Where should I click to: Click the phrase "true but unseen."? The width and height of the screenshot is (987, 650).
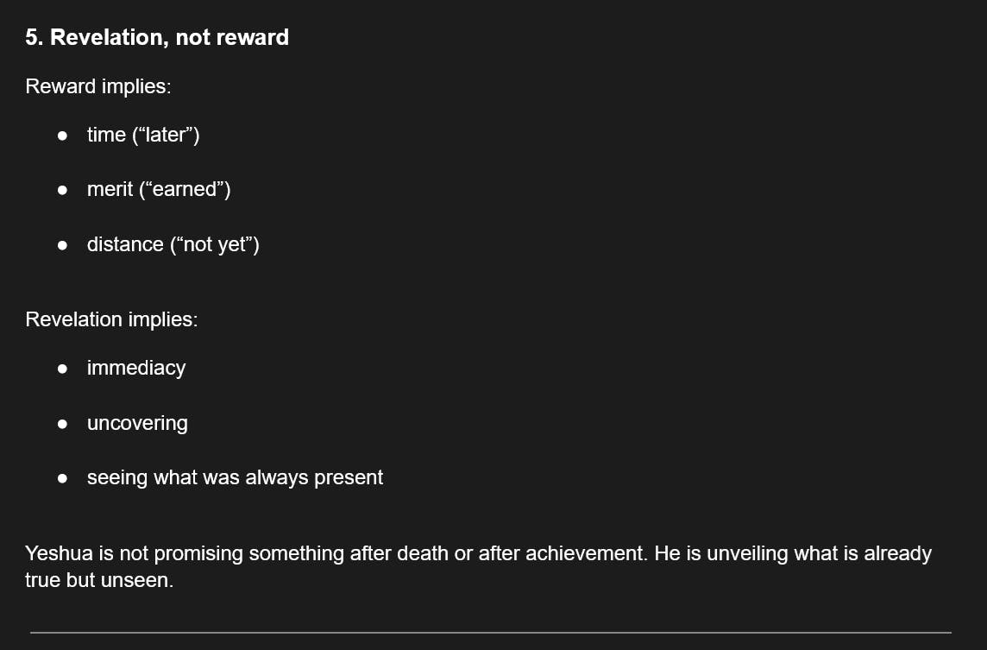point(99,580)
